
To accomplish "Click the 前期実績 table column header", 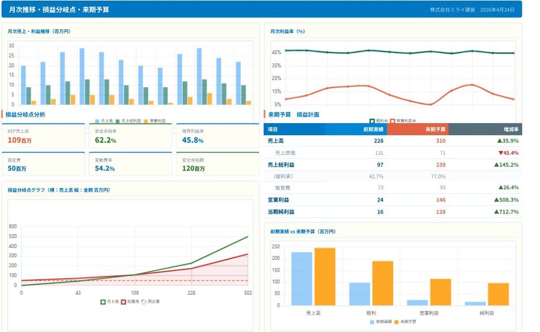I will [355, 129].
